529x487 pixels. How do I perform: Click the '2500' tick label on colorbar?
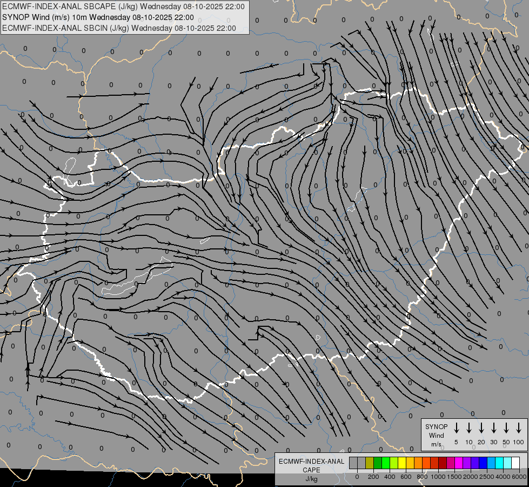[487, 477]
